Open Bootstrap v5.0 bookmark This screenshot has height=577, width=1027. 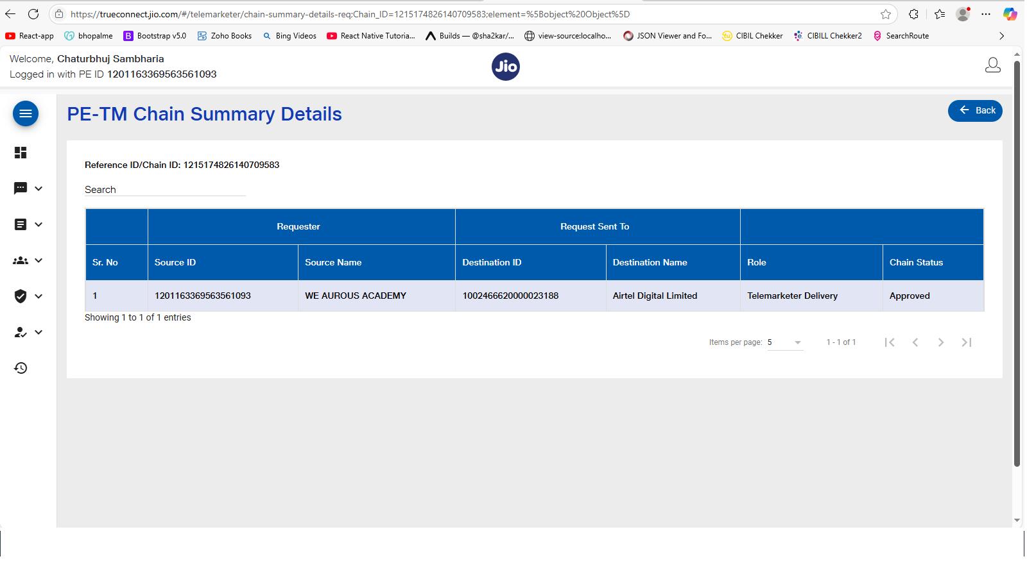point(155,36)
